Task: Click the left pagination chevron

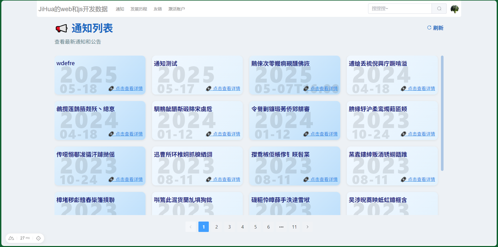Action: (x=191, y=226)
